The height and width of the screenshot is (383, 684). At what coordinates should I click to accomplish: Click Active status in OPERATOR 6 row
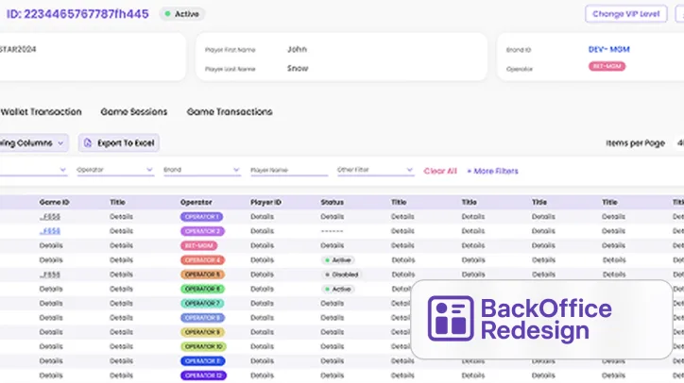pyautogui.click(x=338, y=289)
